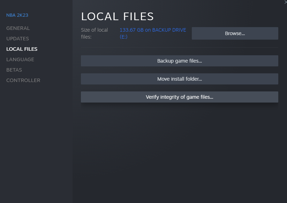Click the LOCAL FILES page heading
The height and width of the screenshot is (203, 287).
[117, 16]
